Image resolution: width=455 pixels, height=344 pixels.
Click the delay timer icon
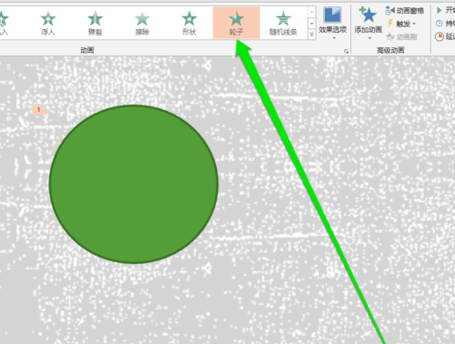coord(440,36)
